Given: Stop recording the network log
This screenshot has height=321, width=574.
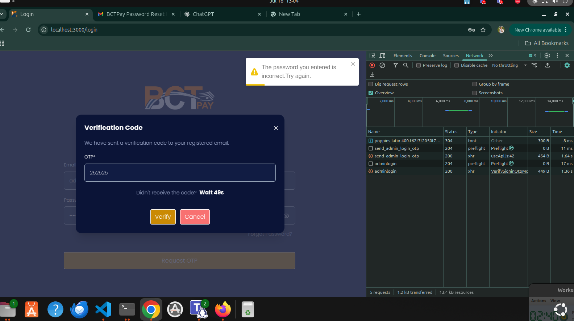Looking at the screenshot, I should (372, 65).
